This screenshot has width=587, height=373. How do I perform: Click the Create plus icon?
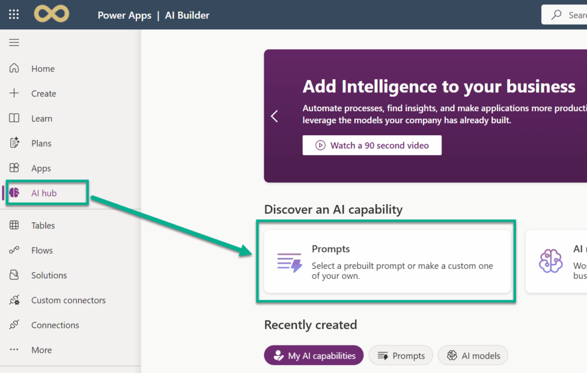14,93
